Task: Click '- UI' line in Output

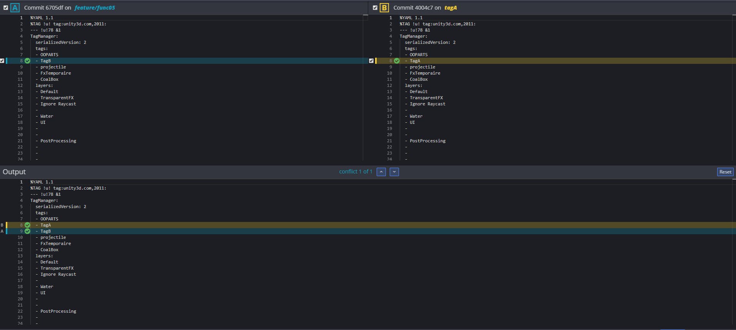Action: 40,293
